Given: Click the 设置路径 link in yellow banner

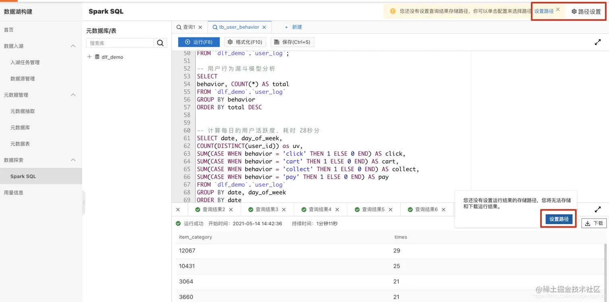Looking at the screenshot, I should point(544,11).
